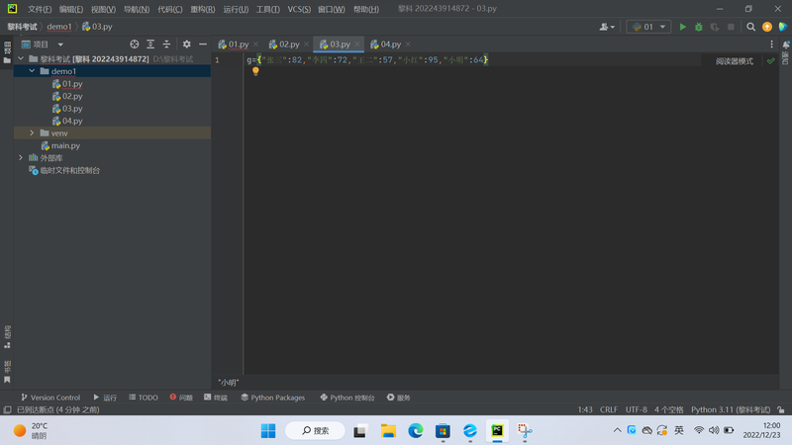Open the user account icon menu
Screen dimensions: 792x445
point(607,27)
